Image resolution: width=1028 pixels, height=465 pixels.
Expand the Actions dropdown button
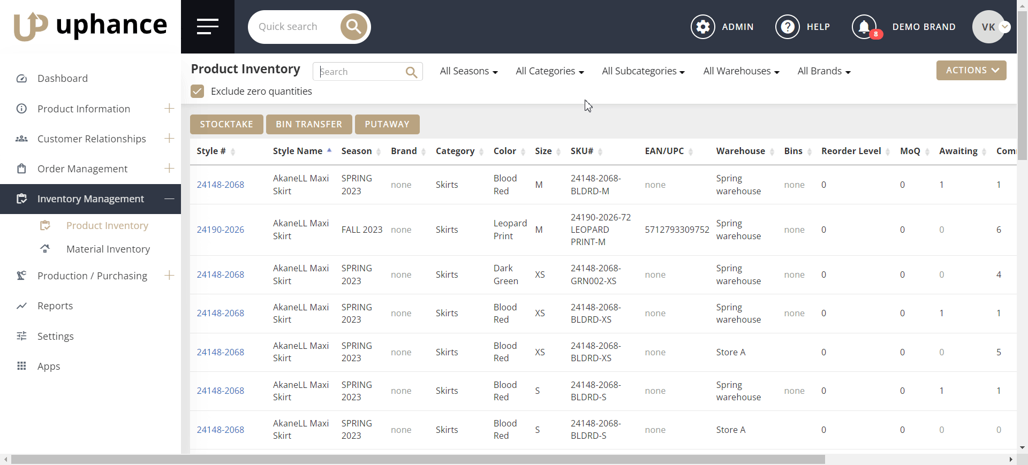971,70
